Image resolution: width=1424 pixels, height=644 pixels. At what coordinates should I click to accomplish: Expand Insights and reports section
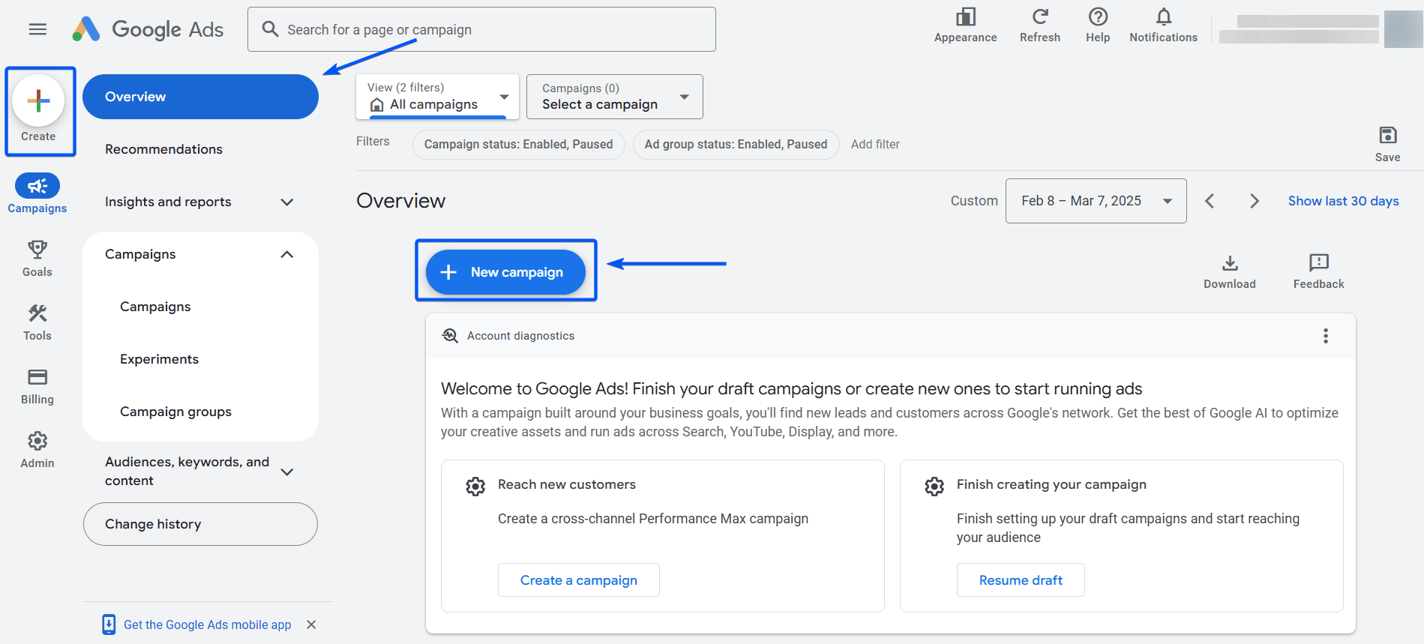pos(199,202)
